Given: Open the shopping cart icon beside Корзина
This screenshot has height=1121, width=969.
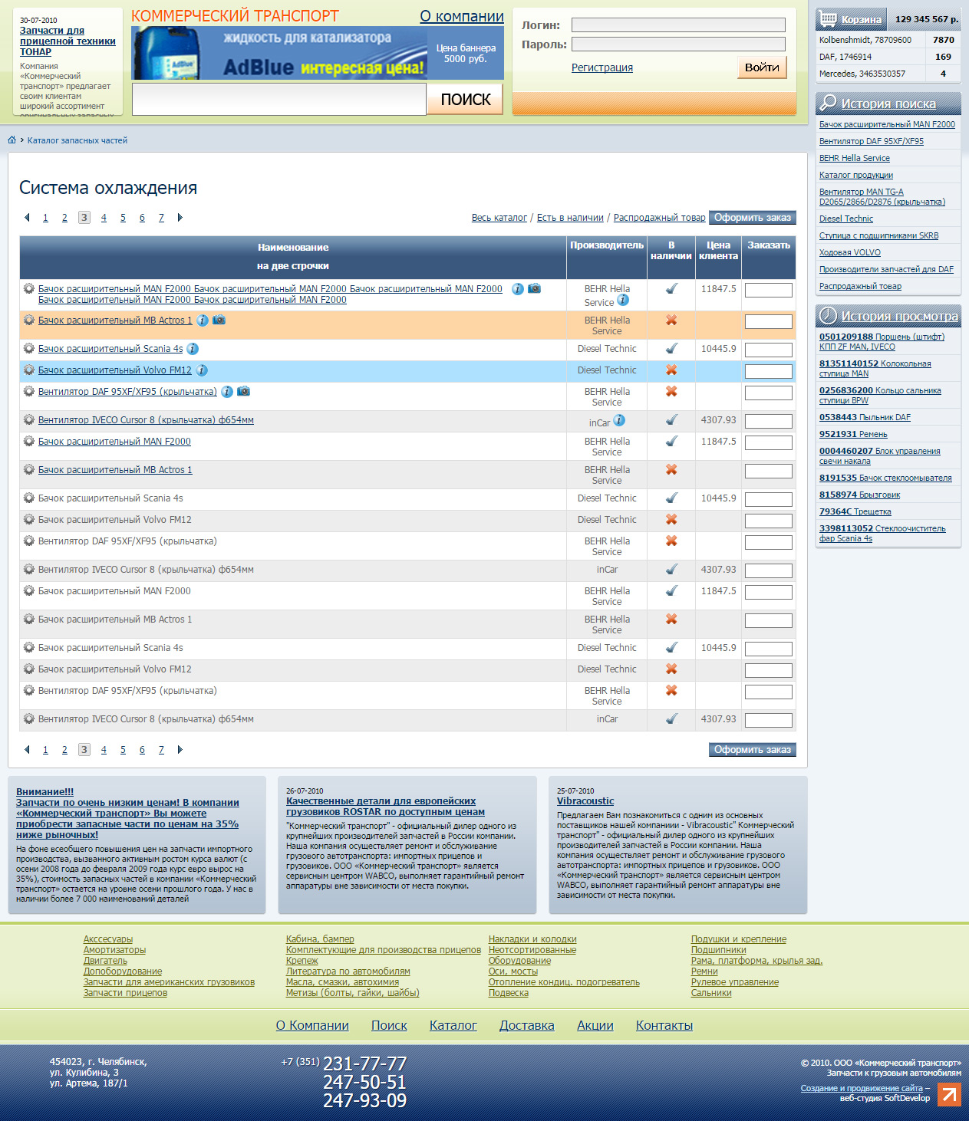Looking at the screenshot, I should pos(828,18).
